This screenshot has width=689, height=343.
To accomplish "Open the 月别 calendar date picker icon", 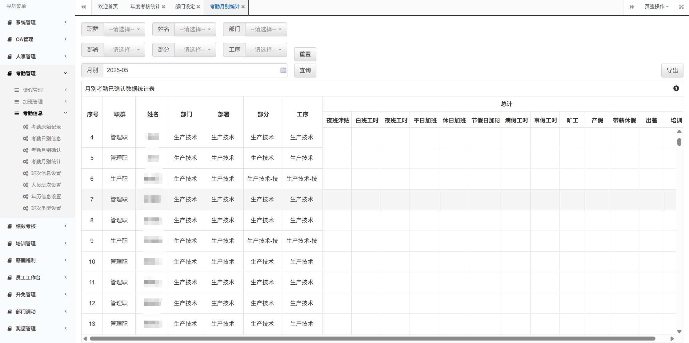I will pyautogui.click(x=283, y=70).
